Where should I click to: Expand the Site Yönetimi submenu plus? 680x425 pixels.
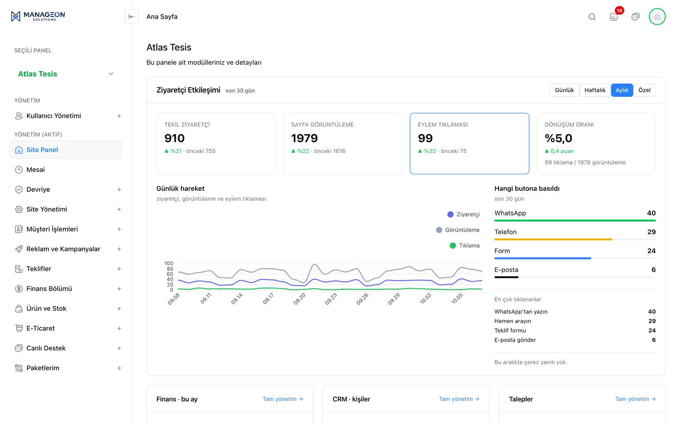(x=119, y=210)
